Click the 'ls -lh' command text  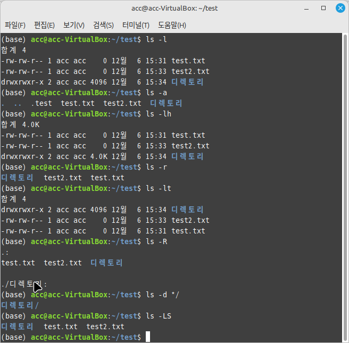pos(159,114)
